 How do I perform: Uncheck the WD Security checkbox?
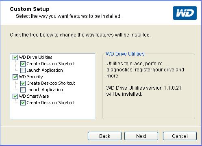coord(15,77)
